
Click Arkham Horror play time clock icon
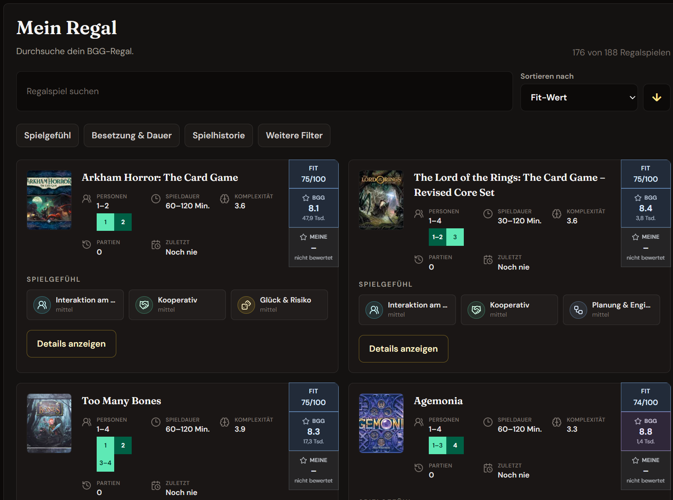[156, 199]
